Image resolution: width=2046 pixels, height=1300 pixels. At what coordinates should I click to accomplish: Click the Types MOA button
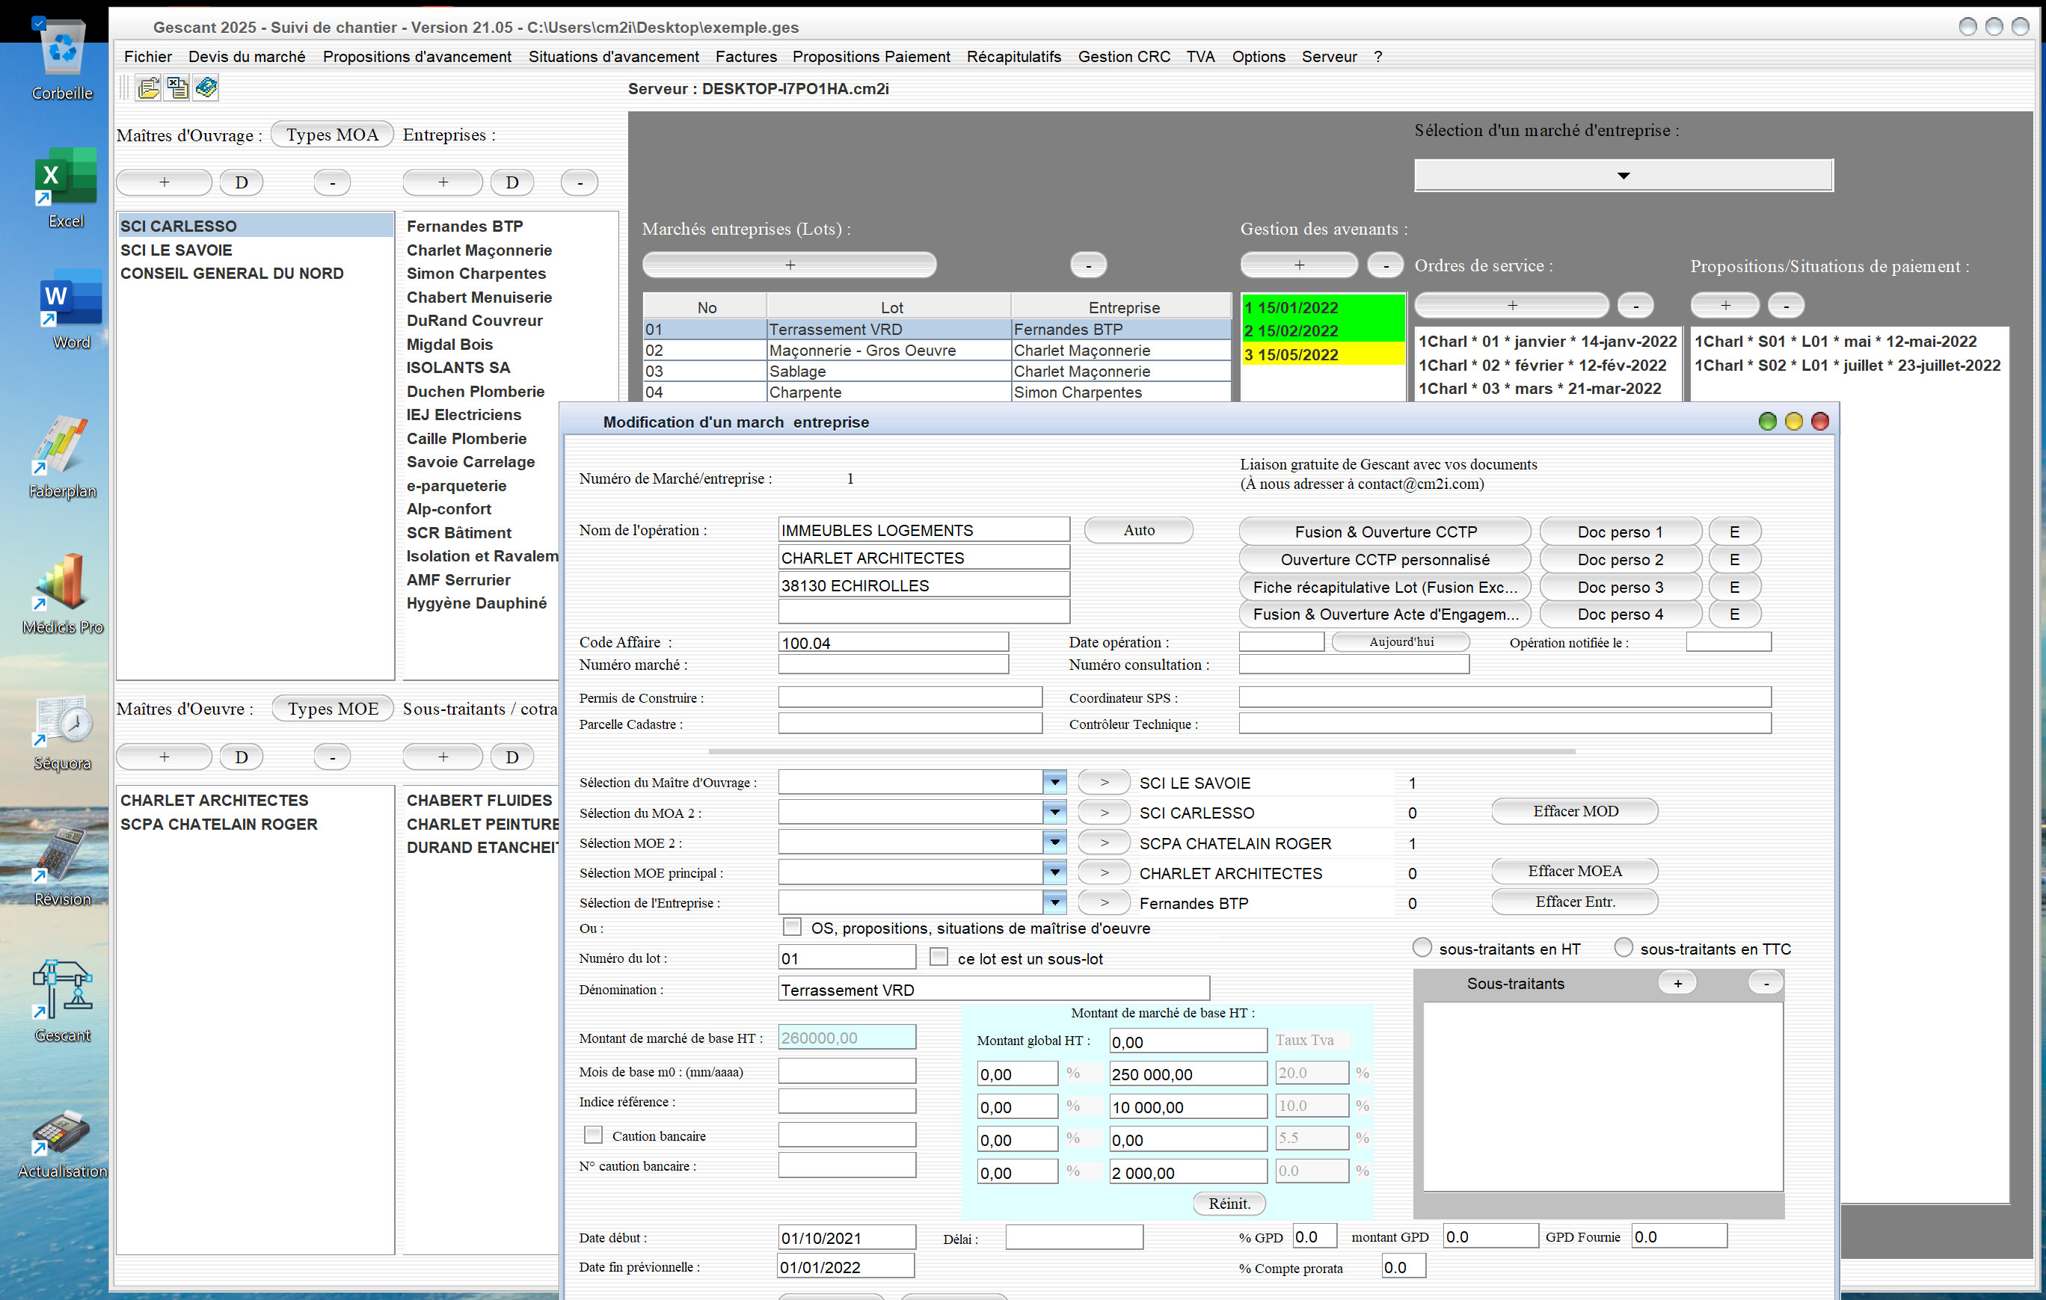pyautogui.click(x=332, y=134)
